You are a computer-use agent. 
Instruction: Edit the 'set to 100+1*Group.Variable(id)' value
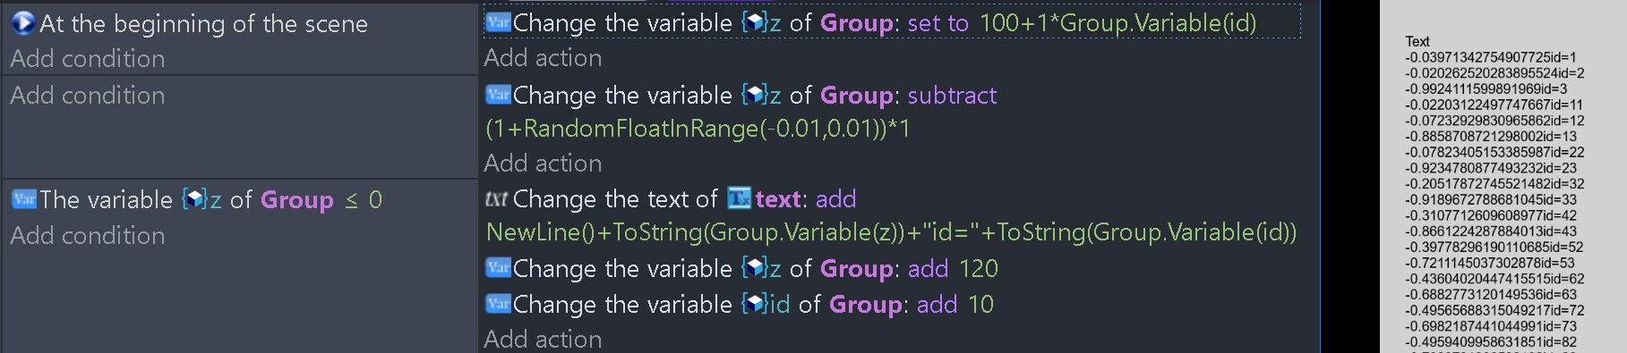[1082, 23]
